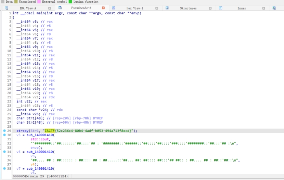Click the Enums tab icon
This screenshot has width=284, height=180.
pos(221,8)
